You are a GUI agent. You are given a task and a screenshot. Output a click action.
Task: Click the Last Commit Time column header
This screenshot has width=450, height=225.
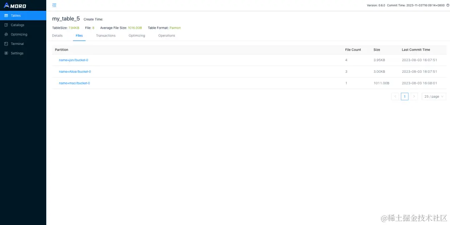click(416, 49)
